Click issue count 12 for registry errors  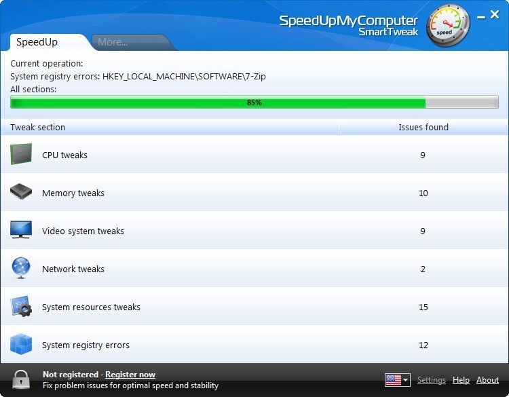(x=423, y=345)
